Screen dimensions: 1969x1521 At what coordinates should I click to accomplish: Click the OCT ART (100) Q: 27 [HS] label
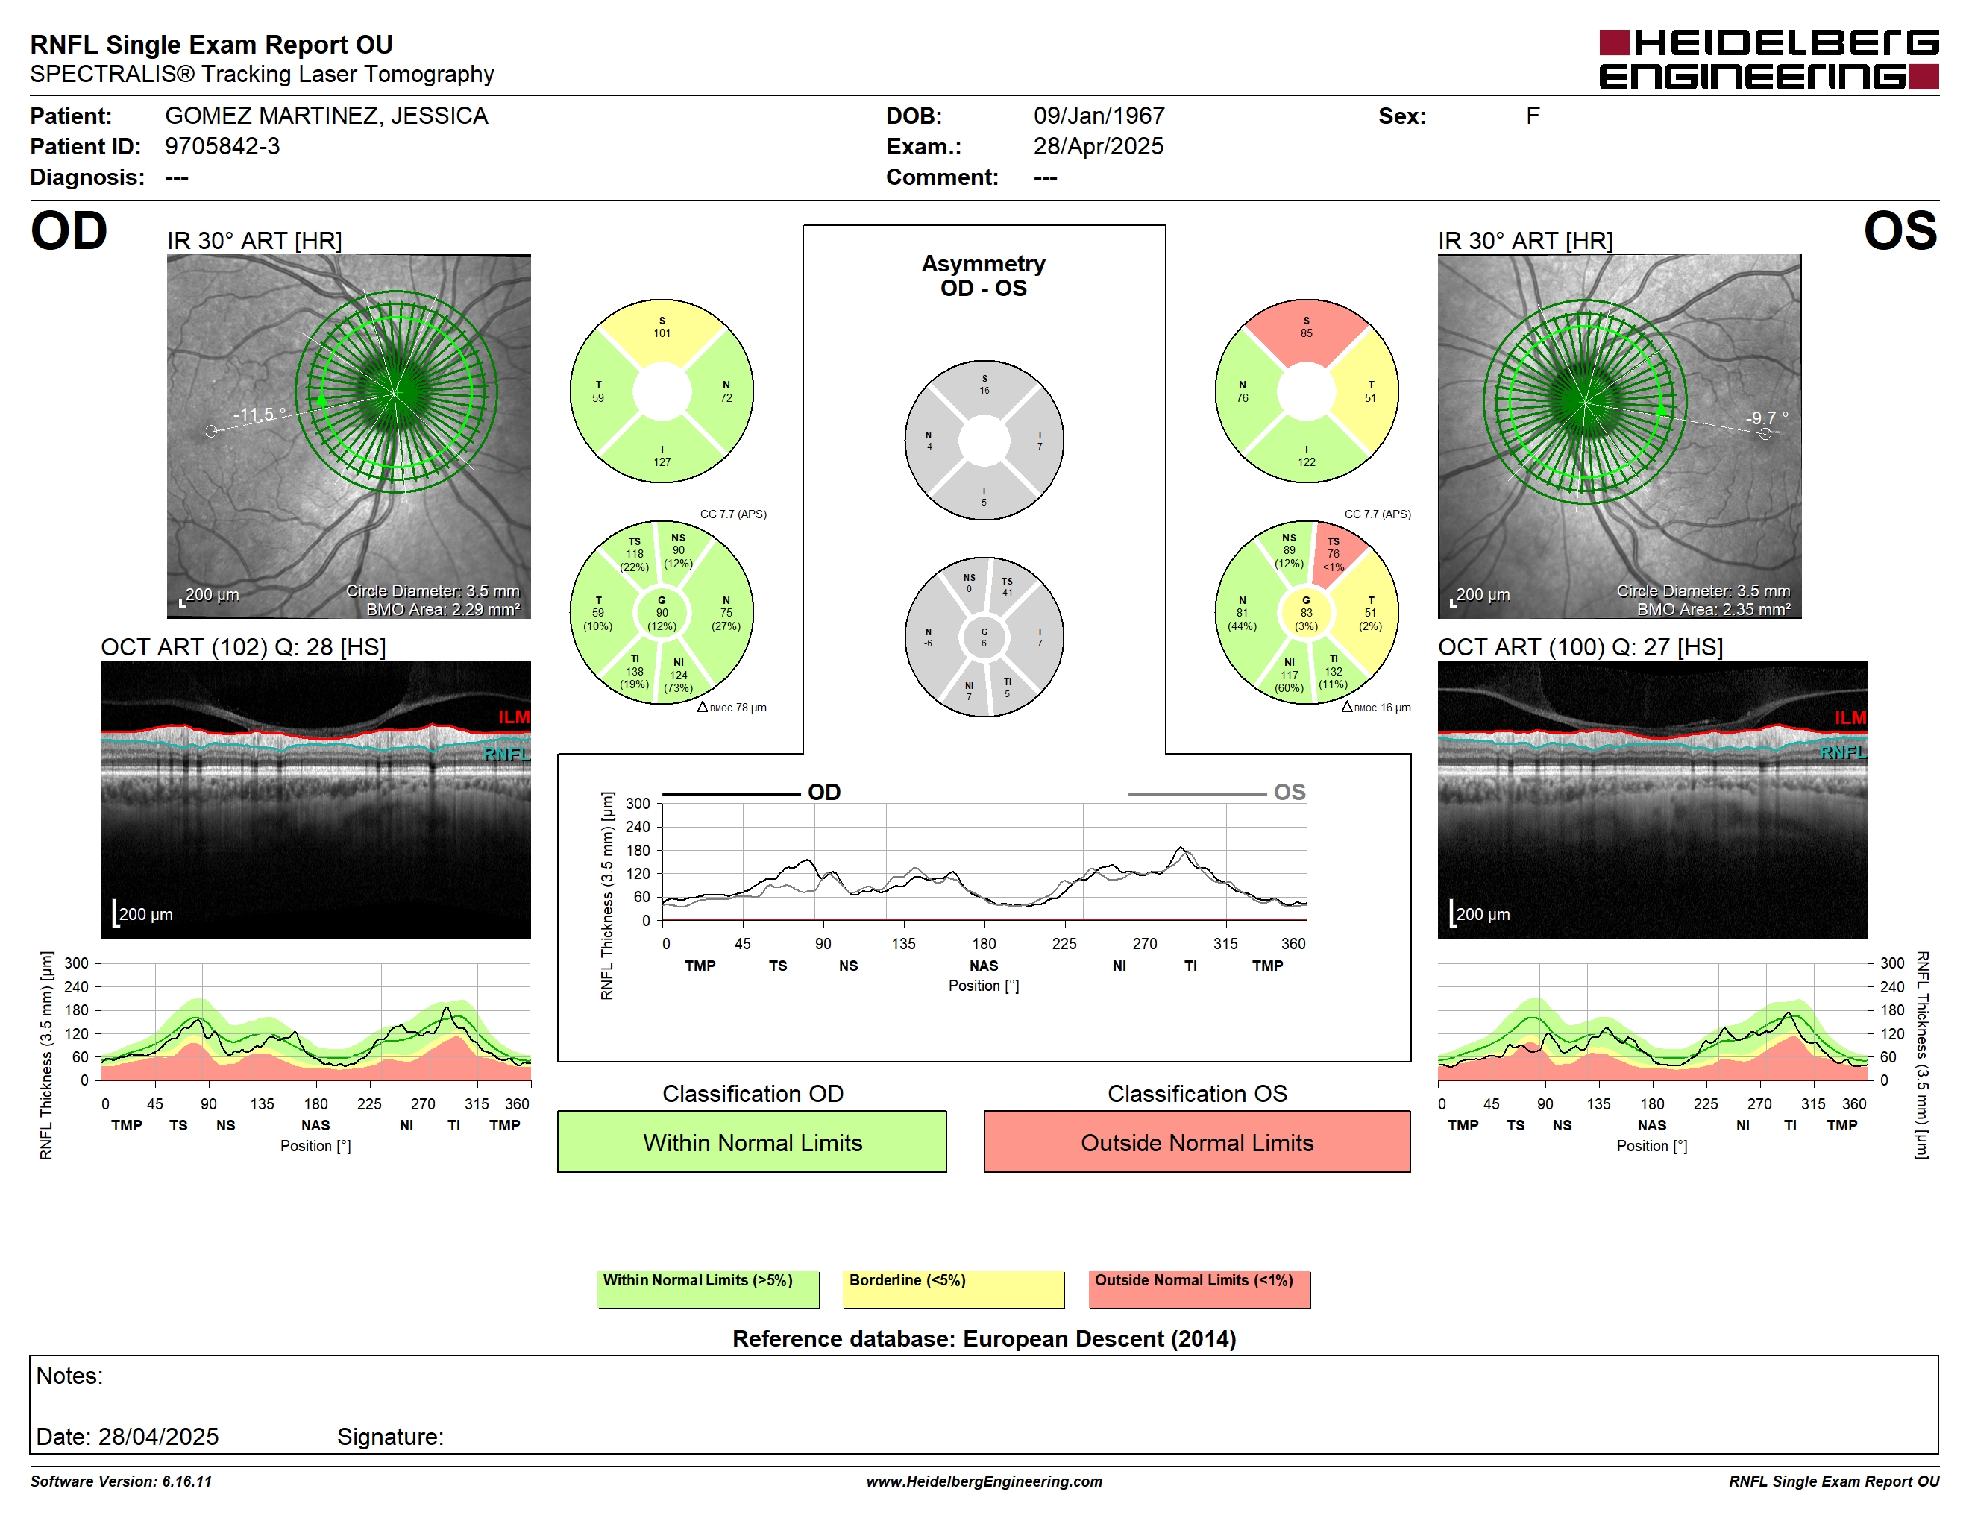pos(1580,647)
